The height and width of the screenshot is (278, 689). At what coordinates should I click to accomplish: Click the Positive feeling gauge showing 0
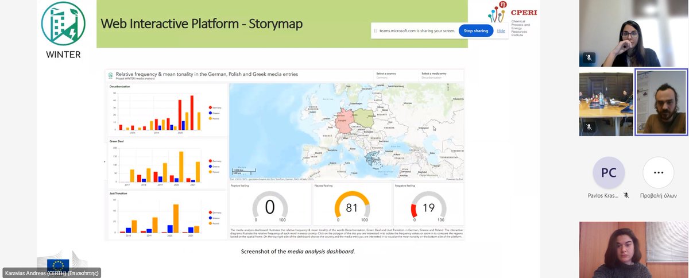[x=269, y=207]
